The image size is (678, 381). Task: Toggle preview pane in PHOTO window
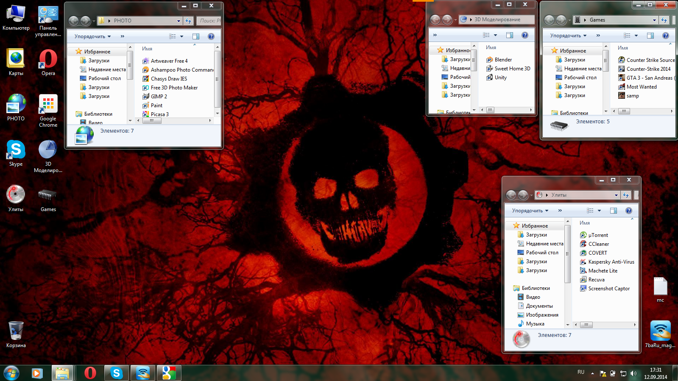(x=195, y=36)
